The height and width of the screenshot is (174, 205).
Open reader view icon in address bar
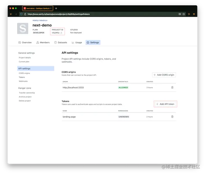180,14
